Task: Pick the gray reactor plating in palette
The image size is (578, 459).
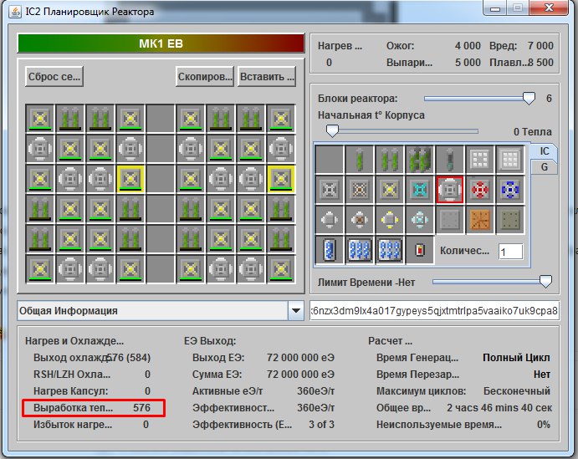Action: 450,220
